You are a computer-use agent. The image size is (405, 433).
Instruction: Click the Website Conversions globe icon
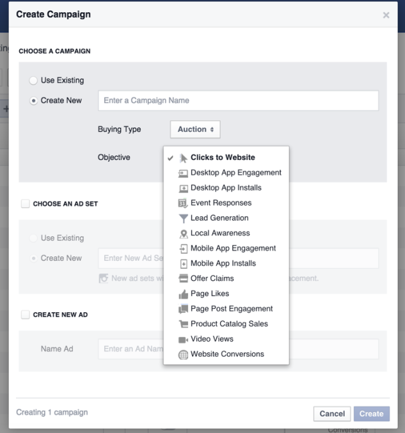tap(183, 354)
